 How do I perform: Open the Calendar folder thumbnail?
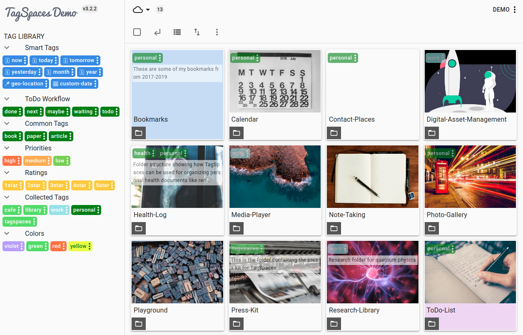click(x=275, y=81)
